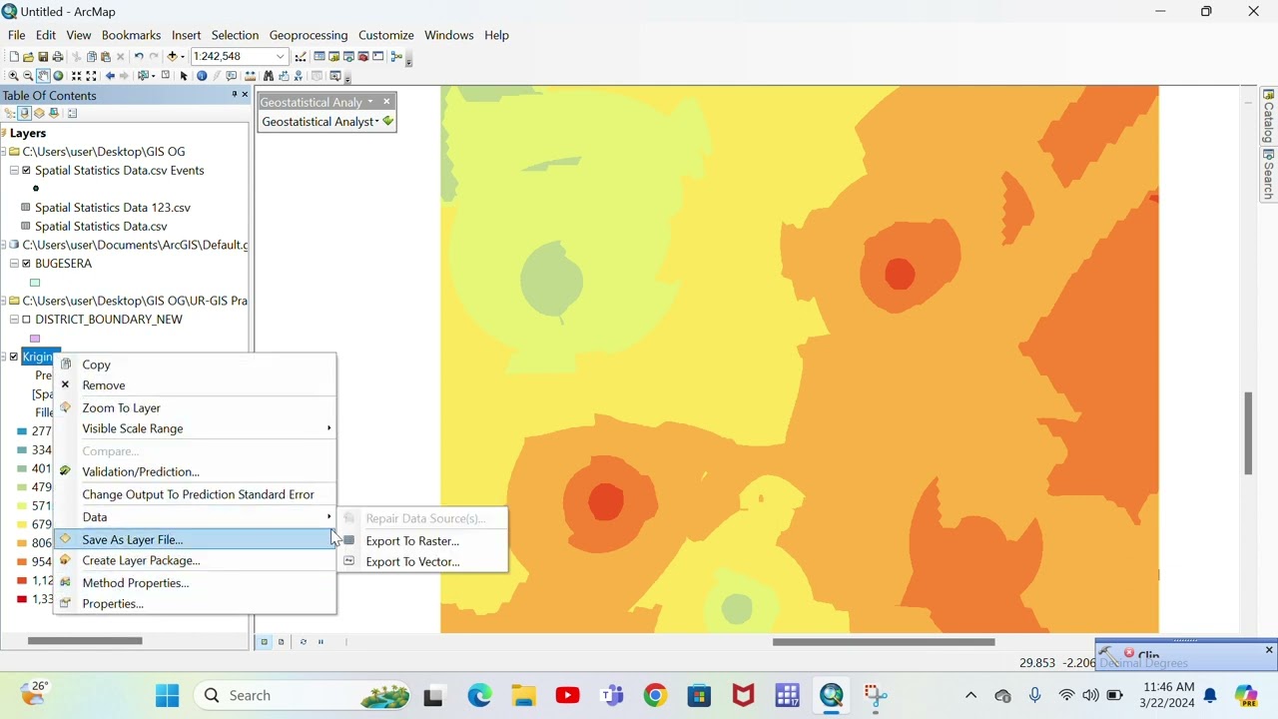This screenshot has height=719, width=1278.
Task: Open ModelBuilder window icon
Action: [396, 57]
